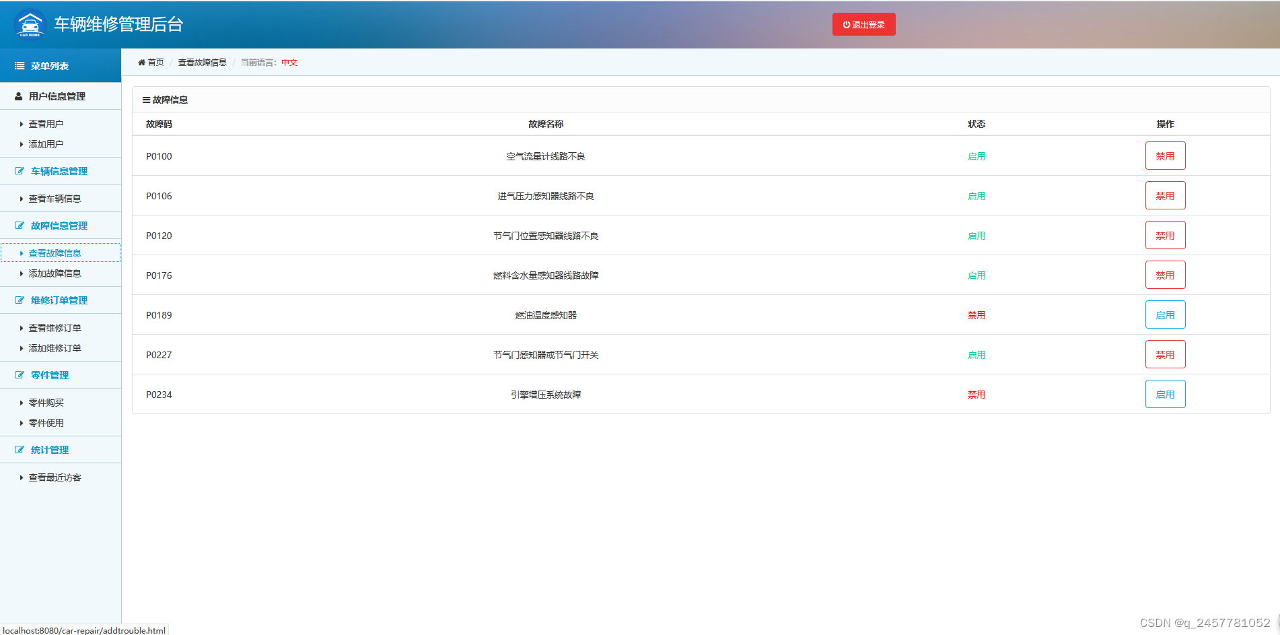This screenshot has height=635, width=1280.
Task: Click the 中文 language link
Action: (289, 63)
